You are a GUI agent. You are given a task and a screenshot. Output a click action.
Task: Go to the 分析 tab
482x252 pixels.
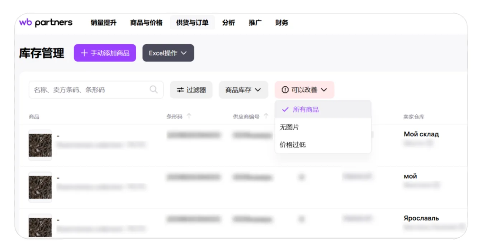pos(228,23)
